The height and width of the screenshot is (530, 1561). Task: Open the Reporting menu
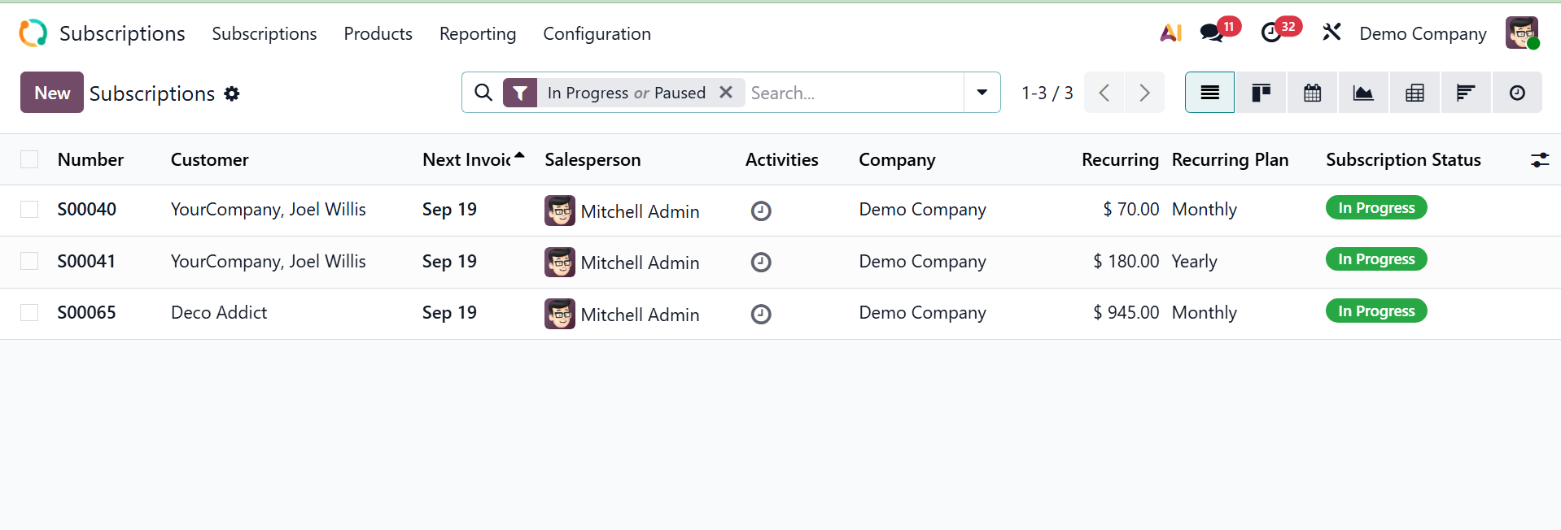tap(478, 34)
